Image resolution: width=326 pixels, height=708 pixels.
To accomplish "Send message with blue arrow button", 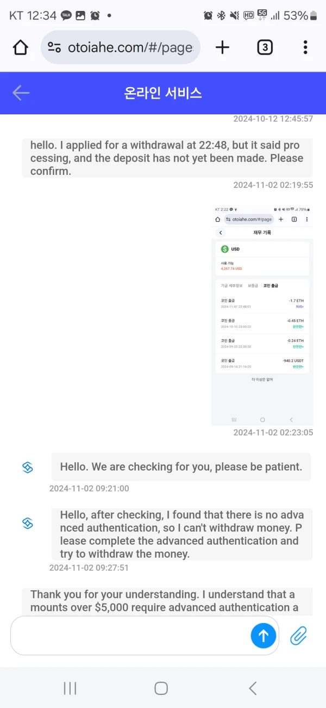I will pyautogui.click(x=264, y=636).
